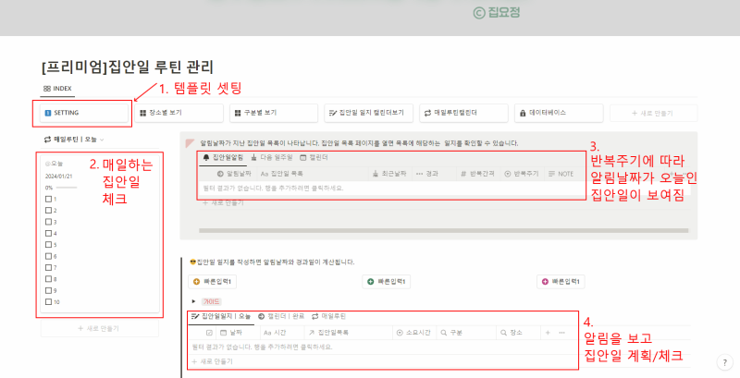
Task: Check the box labeled 4
Action: point(48,233)
